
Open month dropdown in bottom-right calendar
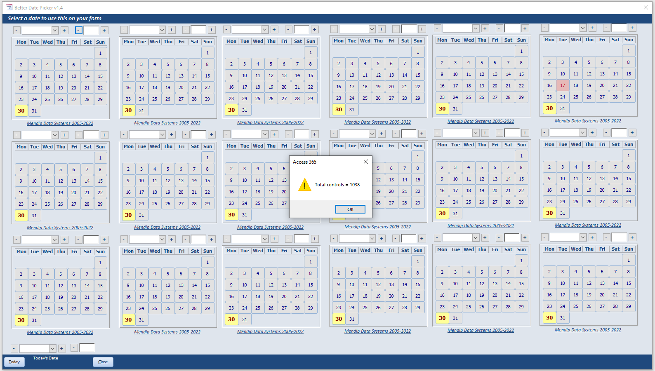(583, 237)
